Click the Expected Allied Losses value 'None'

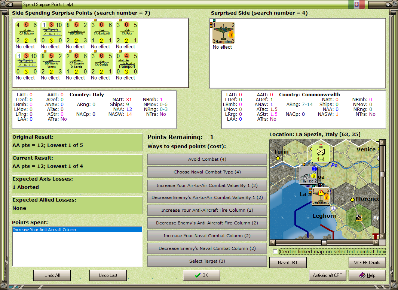click(19, 208)
